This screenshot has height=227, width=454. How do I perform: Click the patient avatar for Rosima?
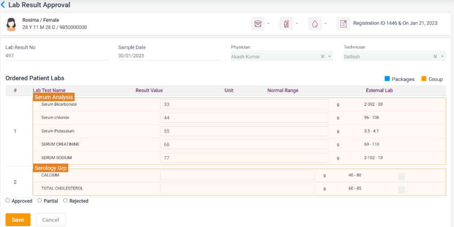coord(11,24)
